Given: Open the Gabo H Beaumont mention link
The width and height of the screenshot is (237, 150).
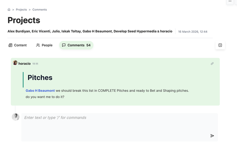Looking at the screenshot, I should click(40, 91).
